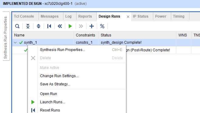The height and width of the screenshot is (113, 200).
Task: Choose Synthesis Run Properties from context menu
Action: pos(77,50)
